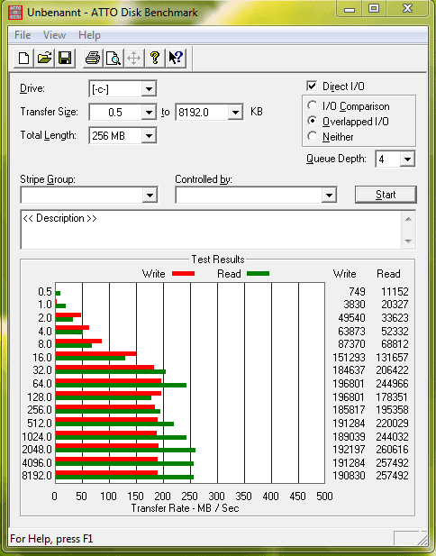This screenshot has height=556, width=436.
Task: Click the Description scrollbar up arrow
Action: pos(408,219)
